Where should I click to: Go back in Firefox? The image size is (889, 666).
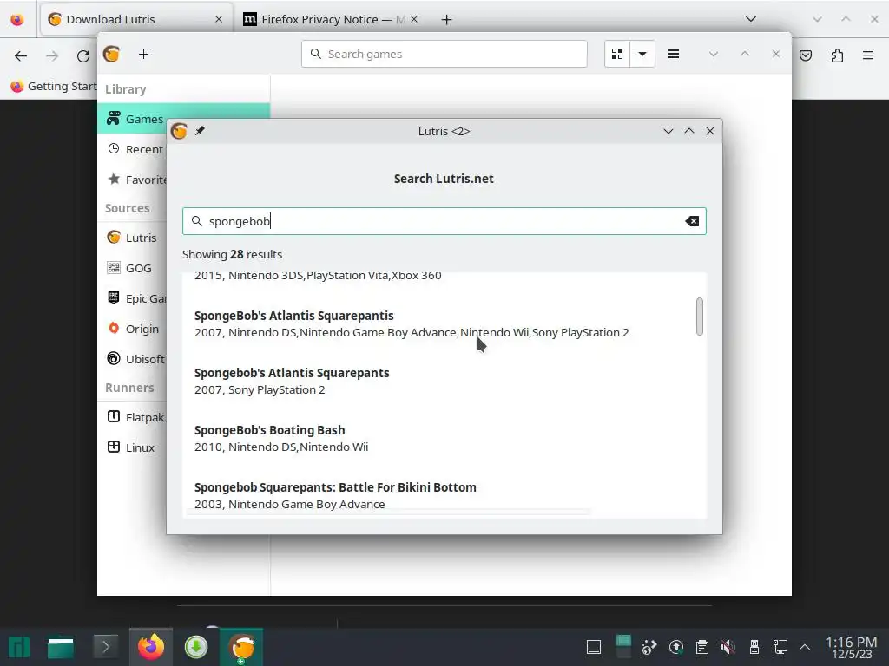click(21, 55)
